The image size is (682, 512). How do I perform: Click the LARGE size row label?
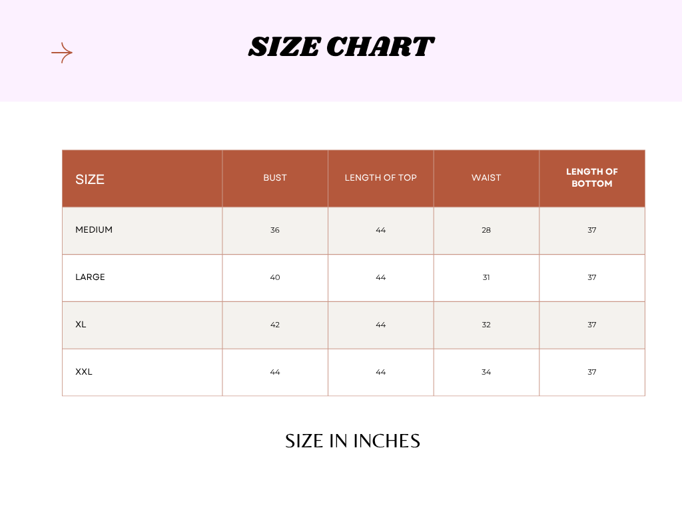coord(90,277)
